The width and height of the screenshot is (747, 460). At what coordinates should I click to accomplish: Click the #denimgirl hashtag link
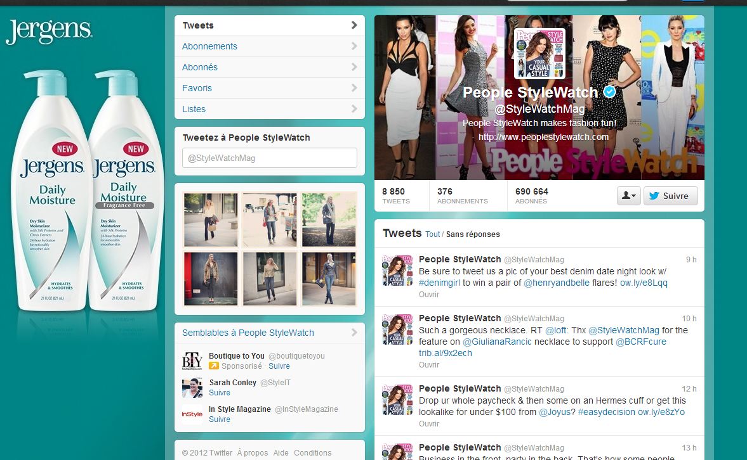coord(439,283)
